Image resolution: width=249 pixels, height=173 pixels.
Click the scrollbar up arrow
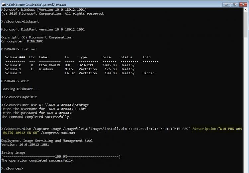[245, 10]
